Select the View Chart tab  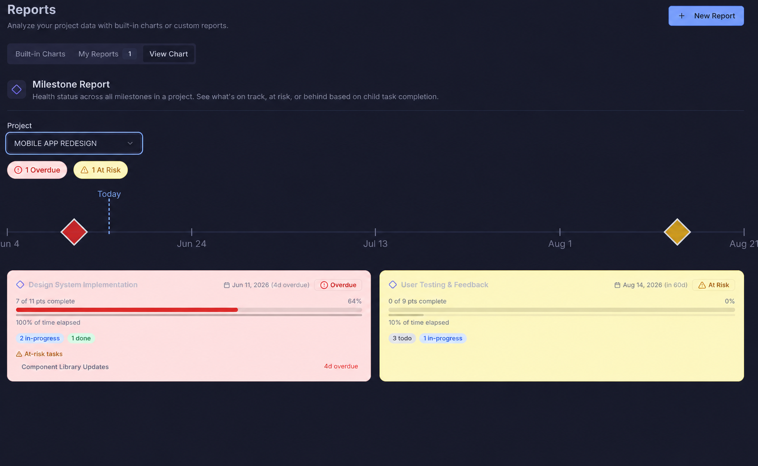pyautogui.click(x=169, y=54)
